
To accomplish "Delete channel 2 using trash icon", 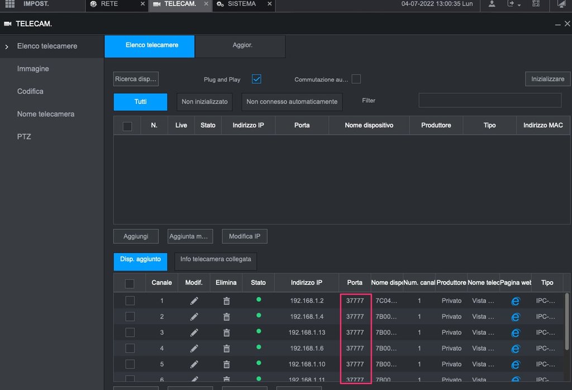I will coord(226,317).
